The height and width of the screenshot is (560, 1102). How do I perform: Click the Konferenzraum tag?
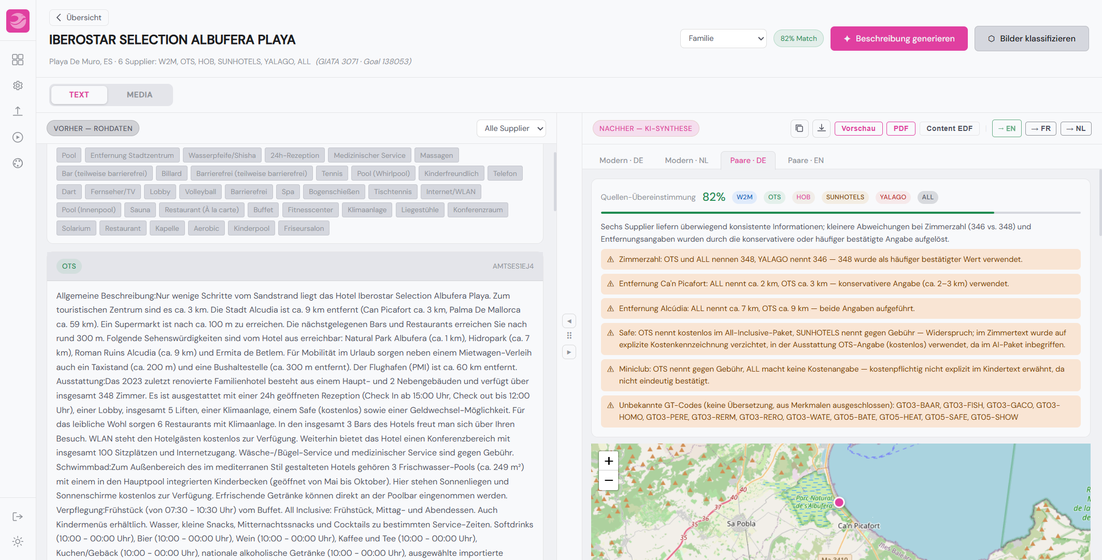coord(478,210)
